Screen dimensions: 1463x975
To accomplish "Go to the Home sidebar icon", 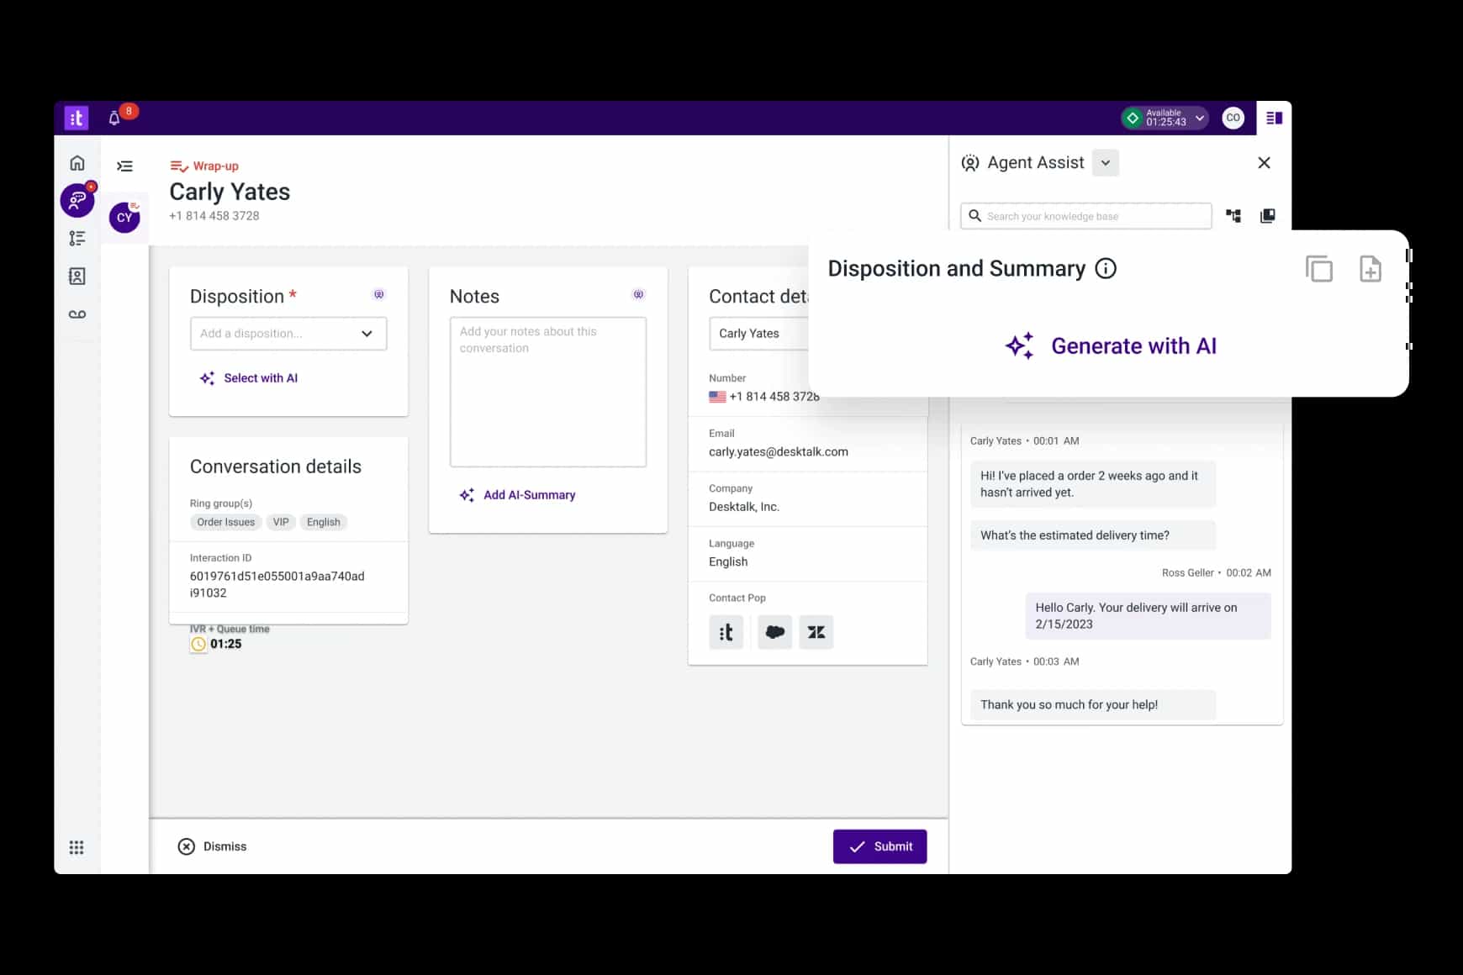I will tap(77, 163).
